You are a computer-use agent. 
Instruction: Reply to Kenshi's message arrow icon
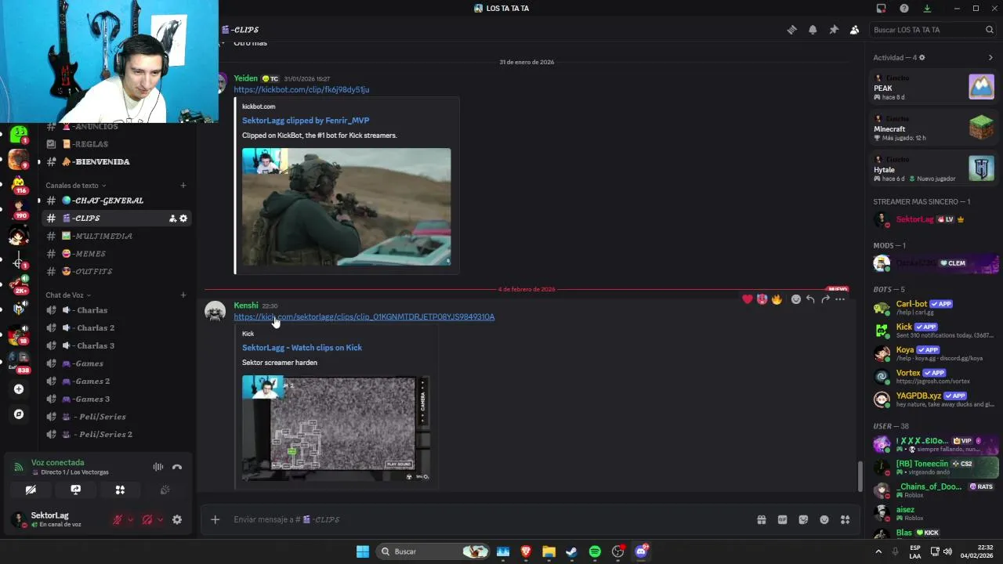point(810,299)
